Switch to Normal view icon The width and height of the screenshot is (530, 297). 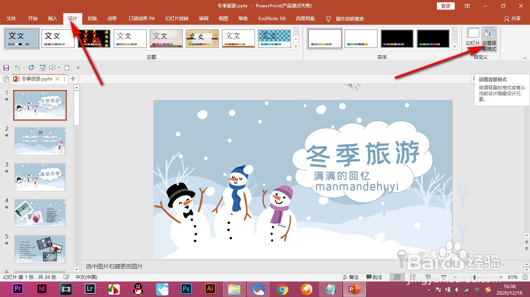click(397, 277)
